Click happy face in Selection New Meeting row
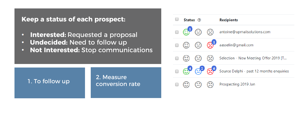 [x=186, y=58]
